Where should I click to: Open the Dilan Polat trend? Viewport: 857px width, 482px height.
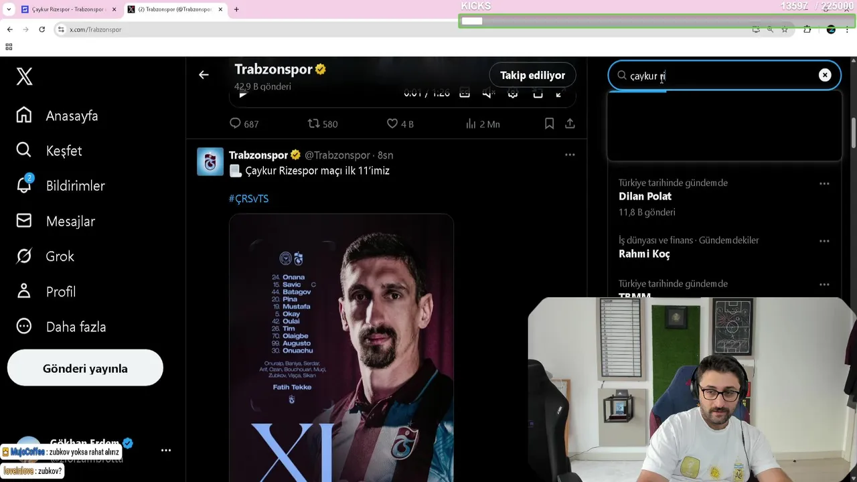pos(645,196)
